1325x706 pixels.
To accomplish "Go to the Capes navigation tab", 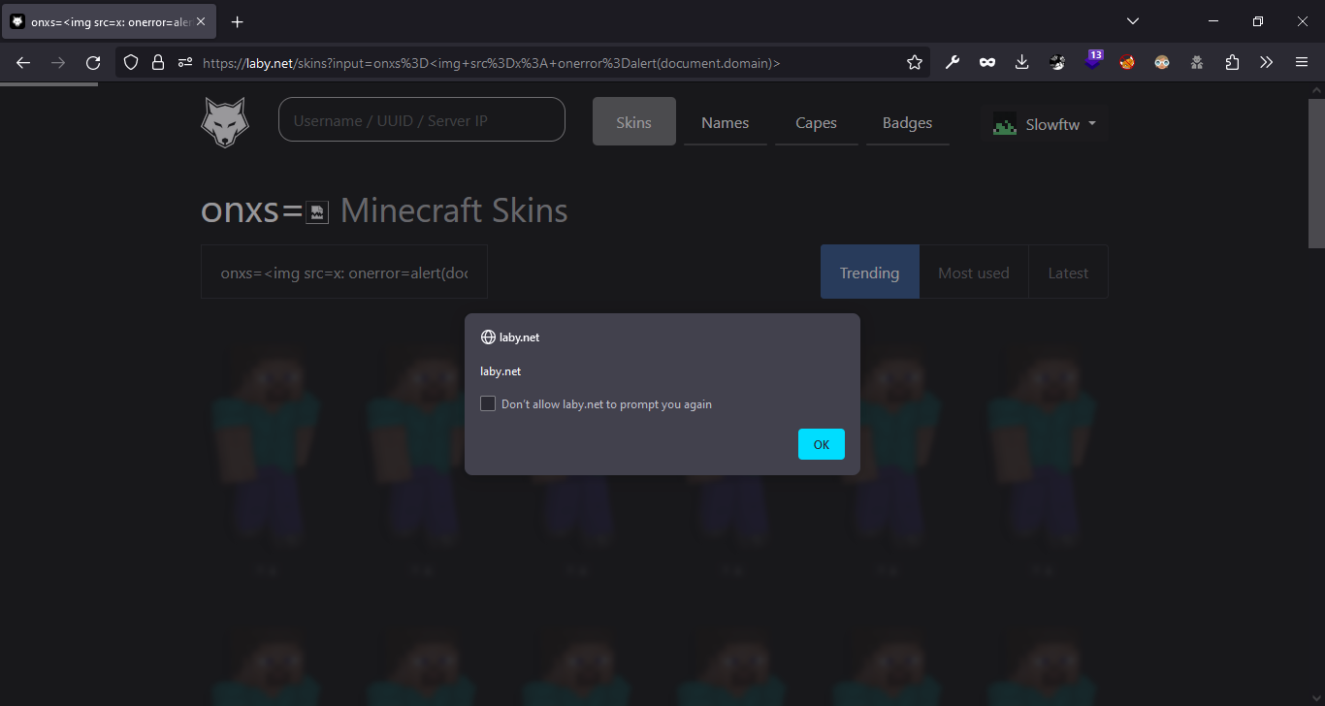I will coord(817,122).
